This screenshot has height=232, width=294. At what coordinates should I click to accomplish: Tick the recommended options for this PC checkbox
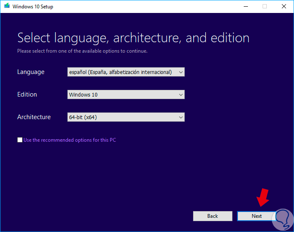pos(20,140)
